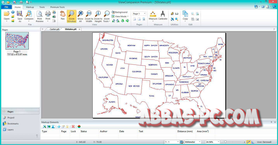The width and height of the screenshot is (278, 145).
Task: Expand the View Mode dropdown
Action: tap(120, 17)
